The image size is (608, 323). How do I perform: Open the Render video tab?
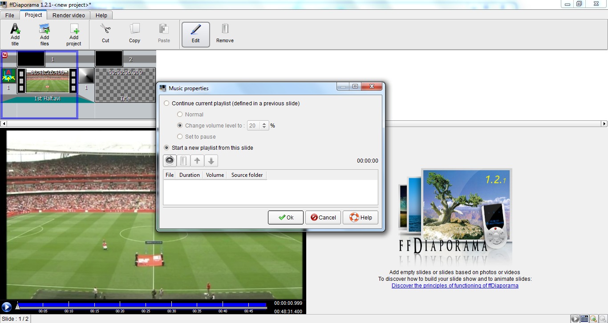pos(69,16)
